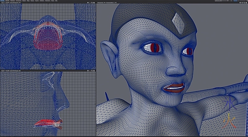Image resolution: width=248 pixels, height=137 pixels.
Task: Maximize the top viewport with corner icon
Action: click(x=94, y=3)
